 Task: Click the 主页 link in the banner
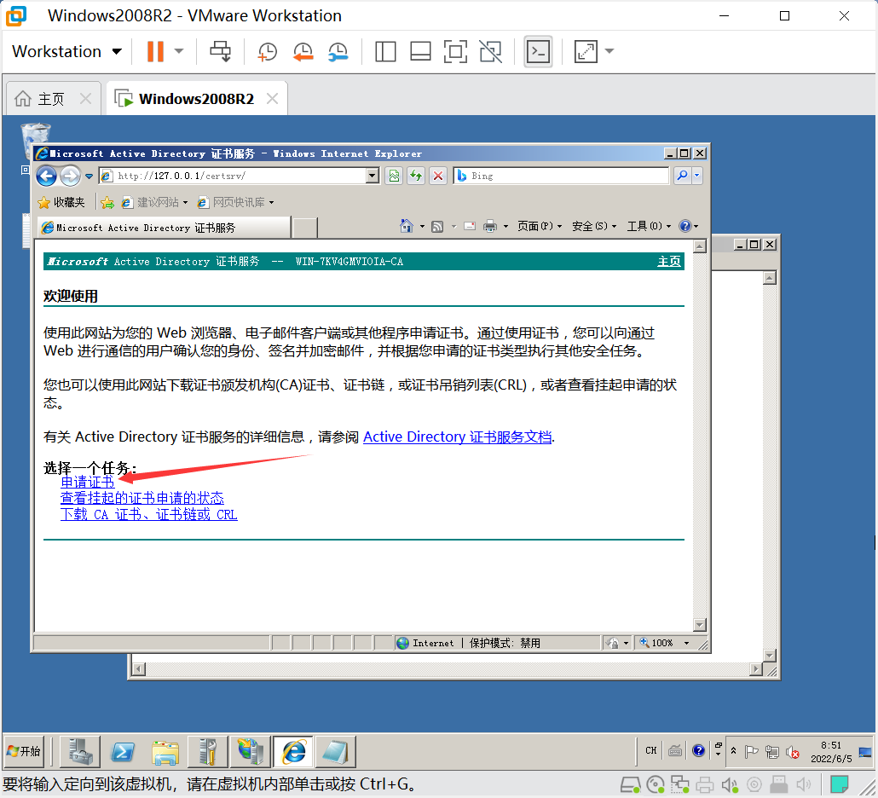tap(668, 262)
